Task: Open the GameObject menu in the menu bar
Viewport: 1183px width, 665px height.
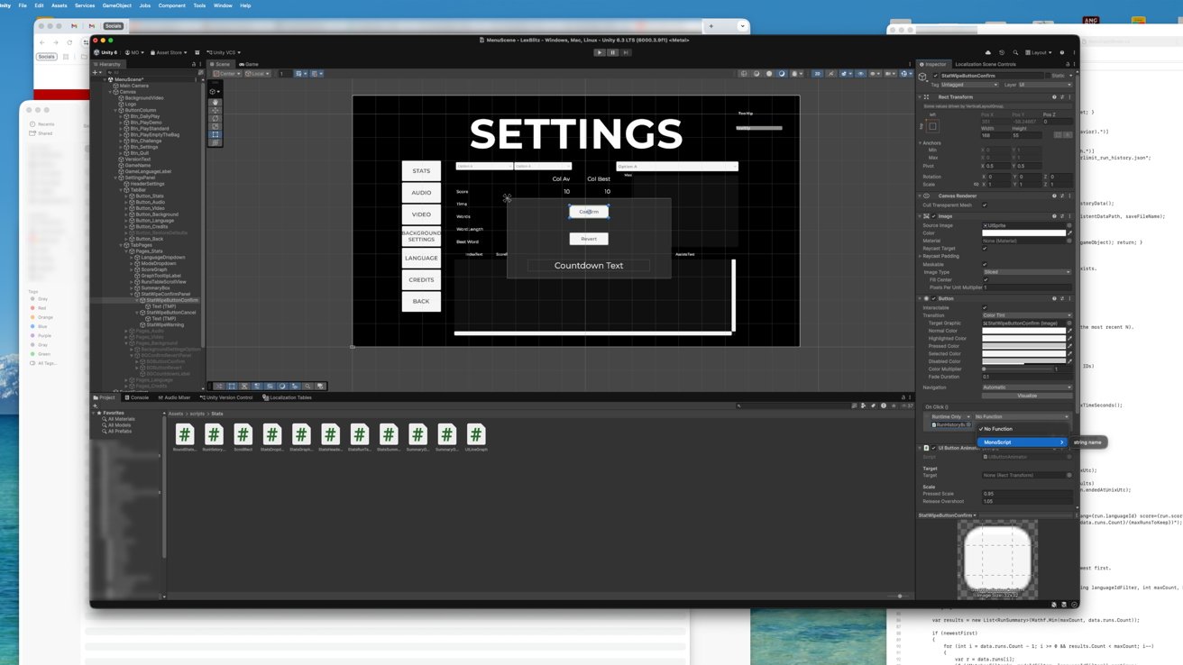Action: point(115,5)
